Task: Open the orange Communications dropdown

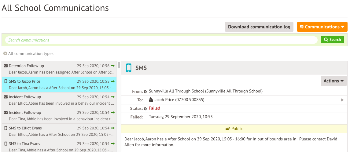Action: click(322, 27)
